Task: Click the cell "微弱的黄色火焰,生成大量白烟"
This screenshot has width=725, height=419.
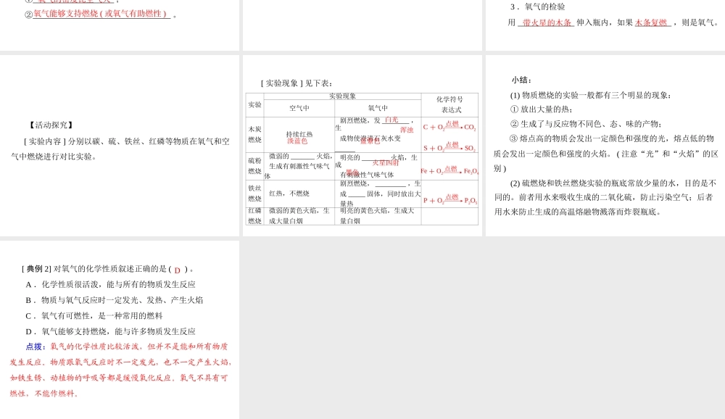Action: tap(299, 215)
